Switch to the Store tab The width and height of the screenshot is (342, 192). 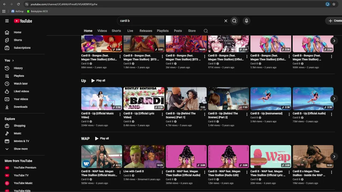pos(192,31)
